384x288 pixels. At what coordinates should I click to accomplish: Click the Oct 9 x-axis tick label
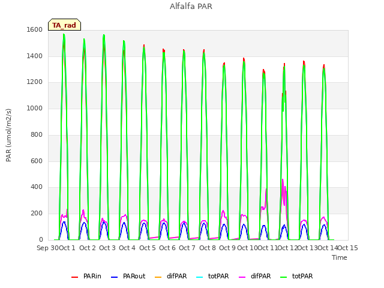click(227, 248)
